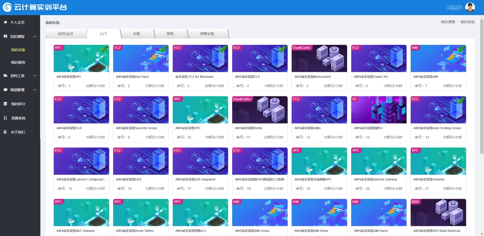
Task: Click the grid icon beside 我的课程
Action: [x=5, y=36]
